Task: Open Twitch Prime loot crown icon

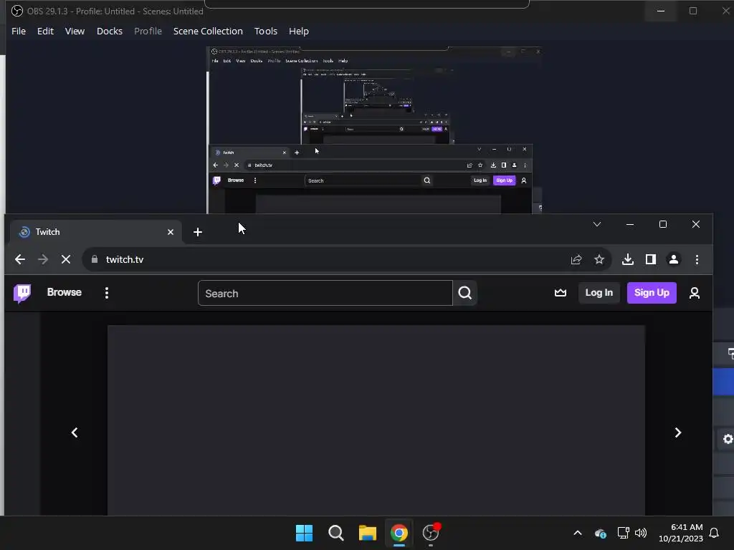Action: pos(561,293)
